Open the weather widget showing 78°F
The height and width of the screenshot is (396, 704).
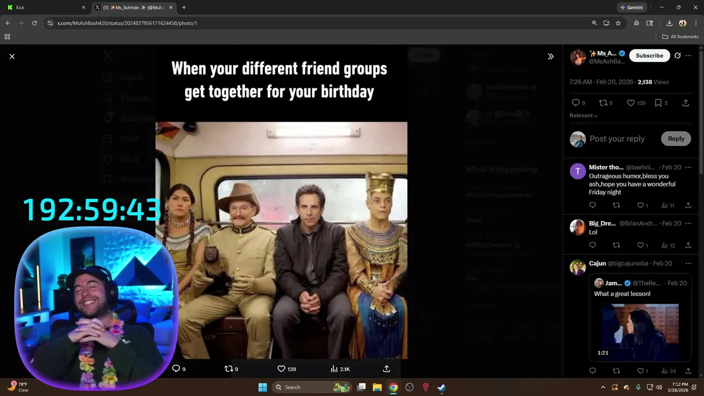click(18, 387)
